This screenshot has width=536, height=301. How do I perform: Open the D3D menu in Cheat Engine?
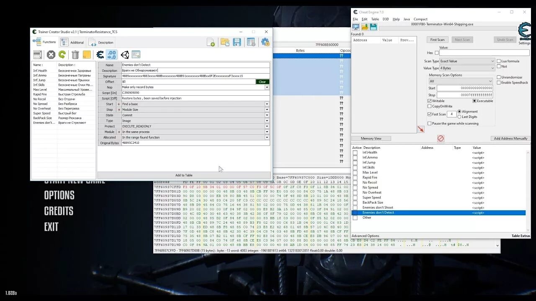pyautogui.click(x=386, y=19)
